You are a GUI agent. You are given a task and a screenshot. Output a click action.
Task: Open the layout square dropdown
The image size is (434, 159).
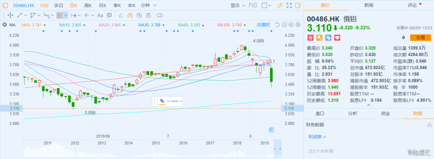click(266, 5)
